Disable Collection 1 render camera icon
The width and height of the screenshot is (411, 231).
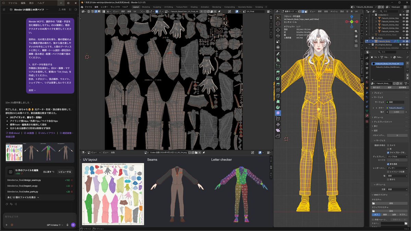tap(407, 15)
